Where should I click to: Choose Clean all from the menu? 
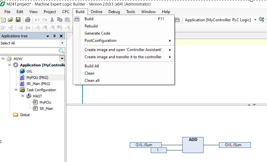92,80
